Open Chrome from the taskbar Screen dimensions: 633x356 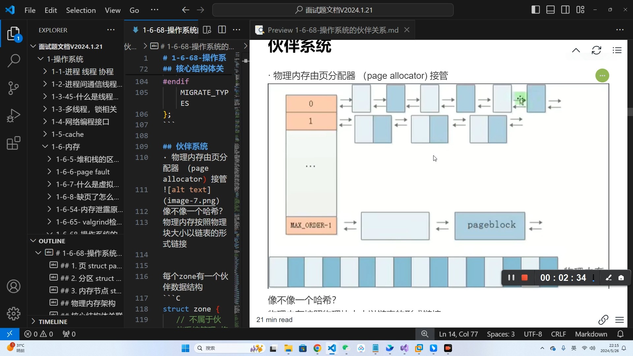tap(317, 348)
